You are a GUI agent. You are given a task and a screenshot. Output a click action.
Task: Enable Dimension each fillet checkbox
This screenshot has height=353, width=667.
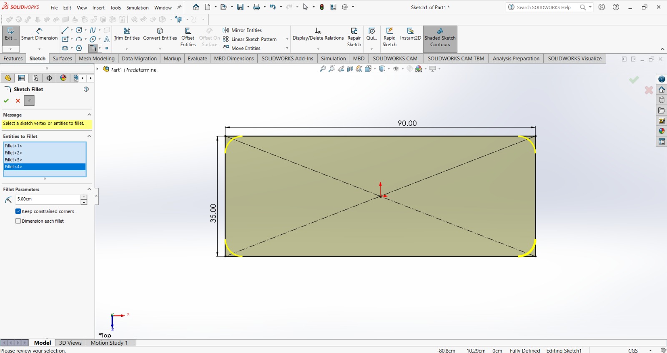pos(18,221)
